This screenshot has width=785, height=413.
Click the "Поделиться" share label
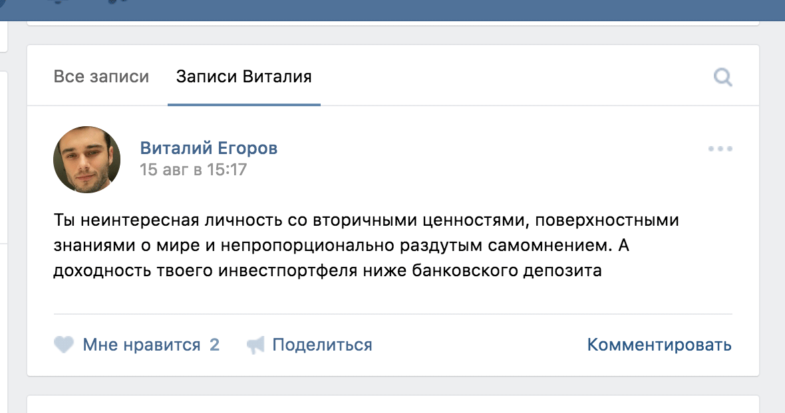pyautogui.click(x=322, y=345)
